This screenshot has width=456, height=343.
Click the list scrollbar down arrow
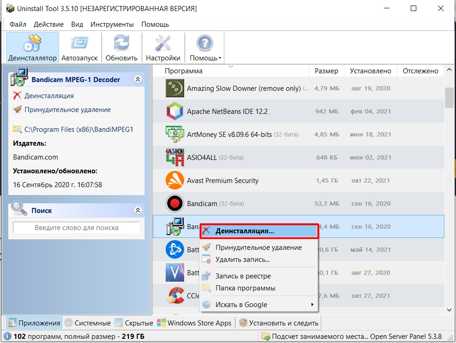pyautogui.click(x=449, y=310)
